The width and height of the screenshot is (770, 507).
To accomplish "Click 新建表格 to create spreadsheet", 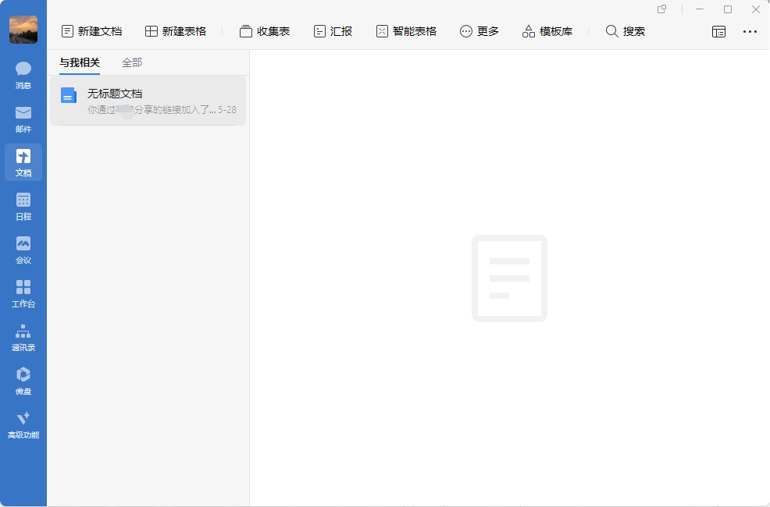I will click(x=176, y=31).
